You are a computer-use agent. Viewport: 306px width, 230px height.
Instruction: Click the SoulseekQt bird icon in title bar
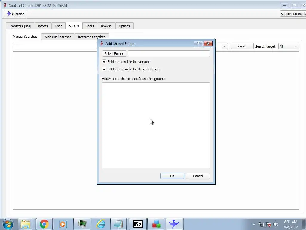click(x=5, y=5)
